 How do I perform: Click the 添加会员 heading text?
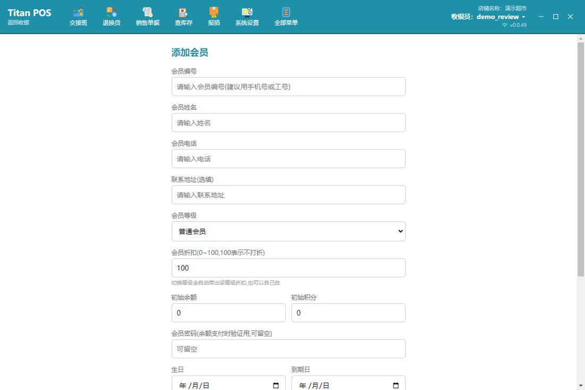point(189,53)
